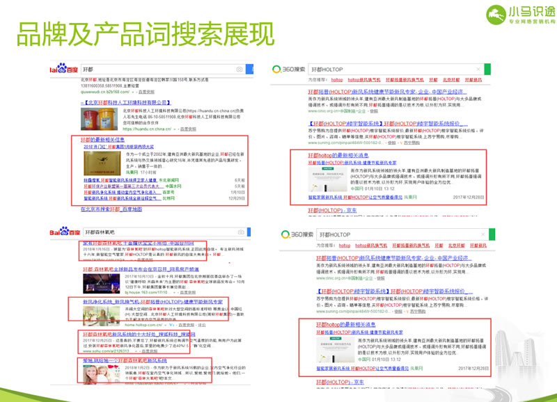Click the 360搜索 logo in the lower 360 screenshot
The width and height of the screenshot is (557, 402).
point(298,234)
